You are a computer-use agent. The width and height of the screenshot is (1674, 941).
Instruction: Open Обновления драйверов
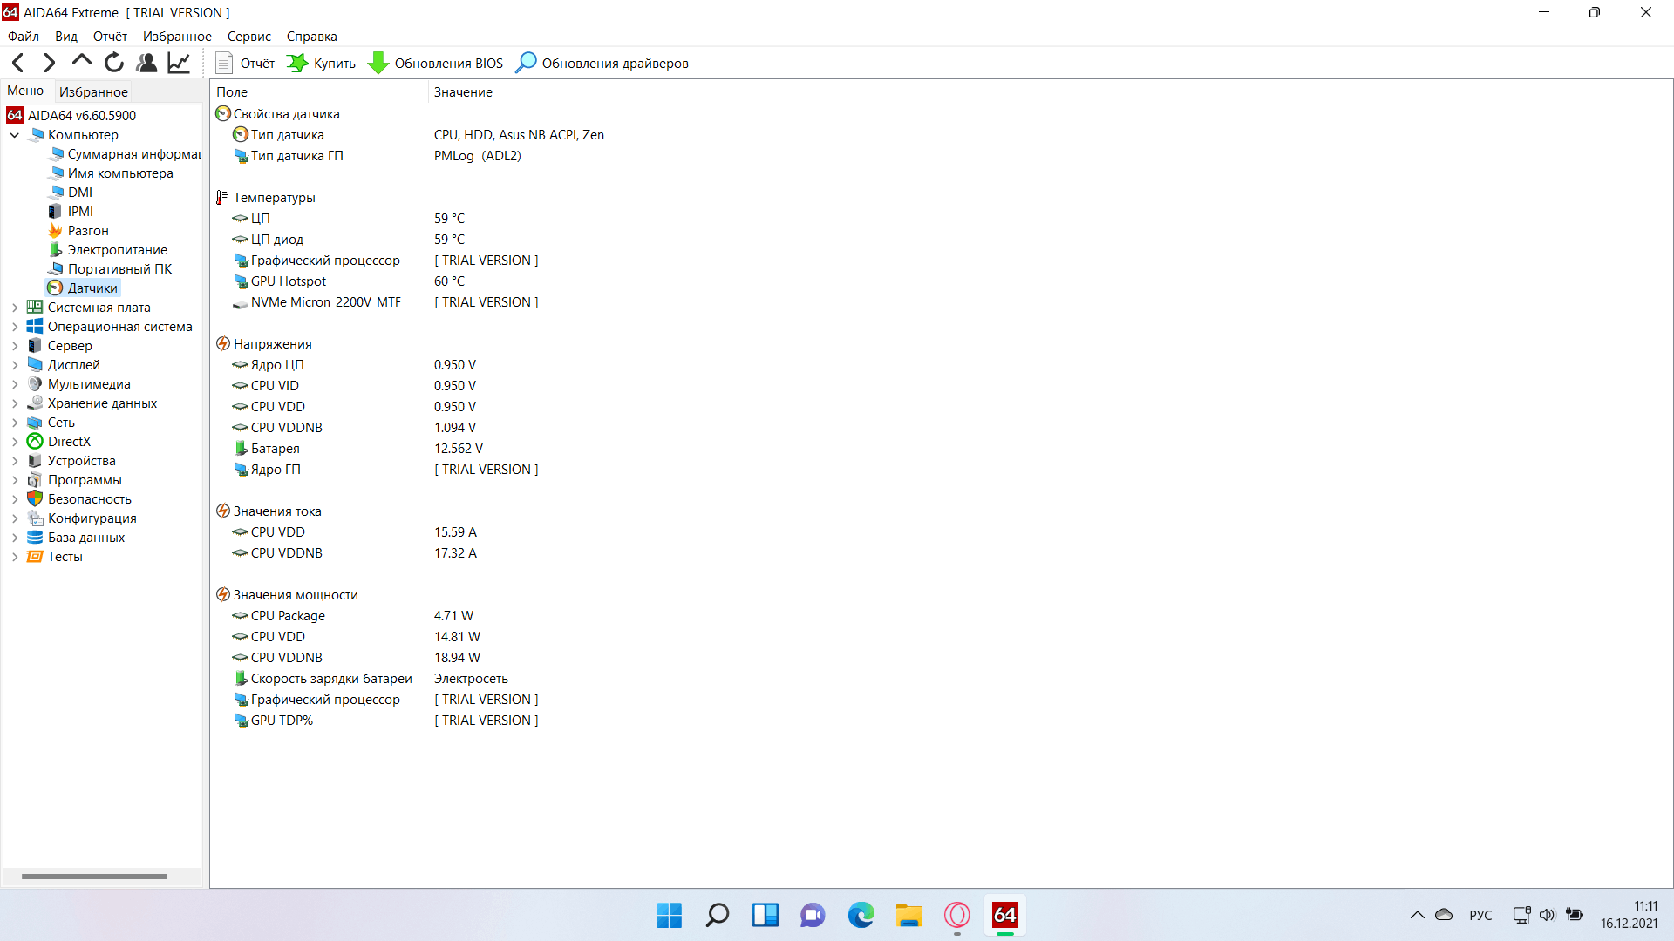(x=602, y=63)
